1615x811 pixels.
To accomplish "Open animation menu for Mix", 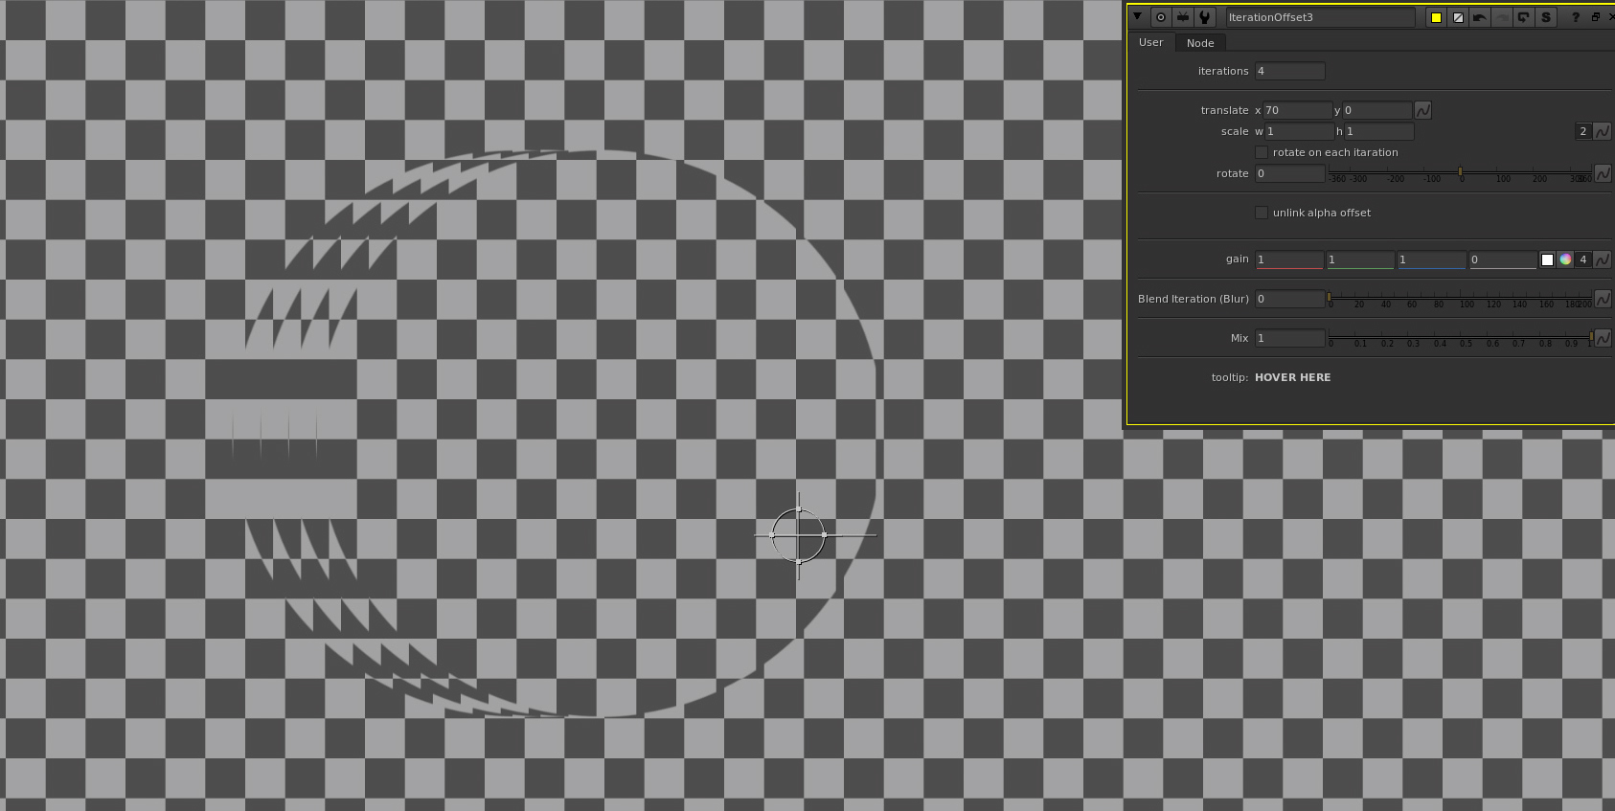I will coord(1603,338).
